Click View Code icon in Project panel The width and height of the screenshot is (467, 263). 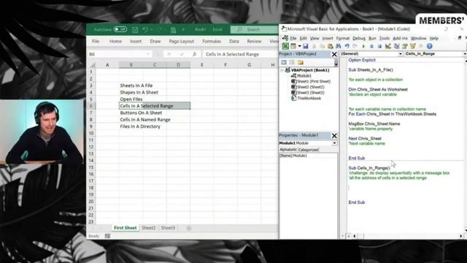[284, 62]
